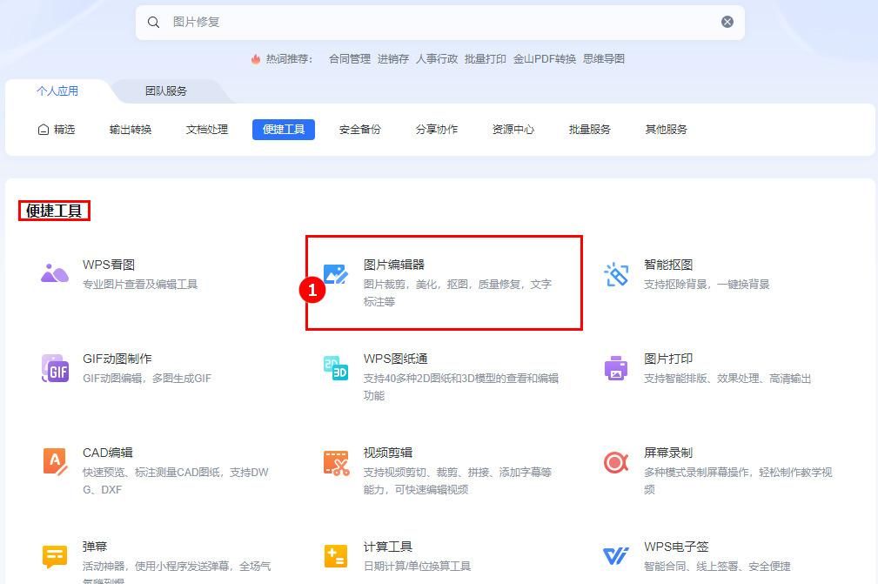The width and height of the screenshot is (878, 584).
Task: Open the 资源中心 category
Action: [513, 130]
